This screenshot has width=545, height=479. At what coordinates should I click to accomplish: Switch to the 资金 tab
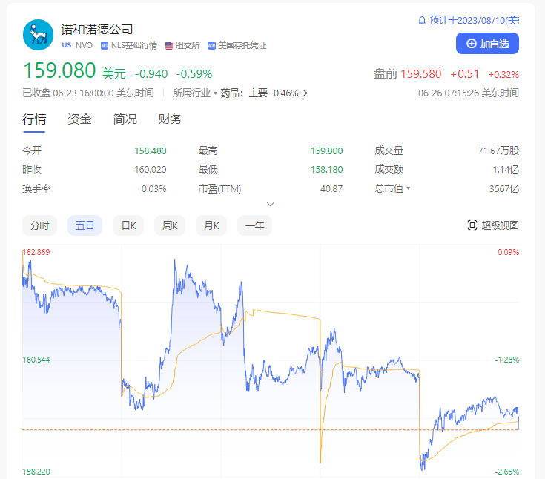tap(79, 119)
